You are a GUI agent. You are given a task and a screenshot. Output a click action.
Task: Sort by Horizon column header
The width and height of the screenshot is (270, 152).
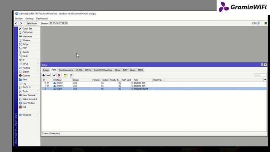[96, 80]
